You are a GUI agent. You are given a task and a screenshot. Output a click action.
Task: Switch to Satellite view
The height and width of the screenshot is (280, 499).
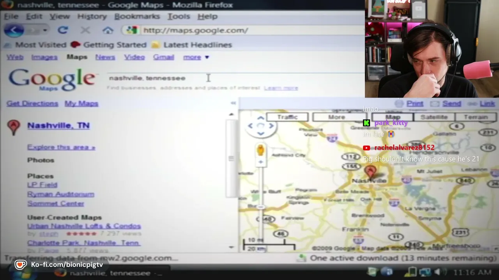(x=434, y=117)
